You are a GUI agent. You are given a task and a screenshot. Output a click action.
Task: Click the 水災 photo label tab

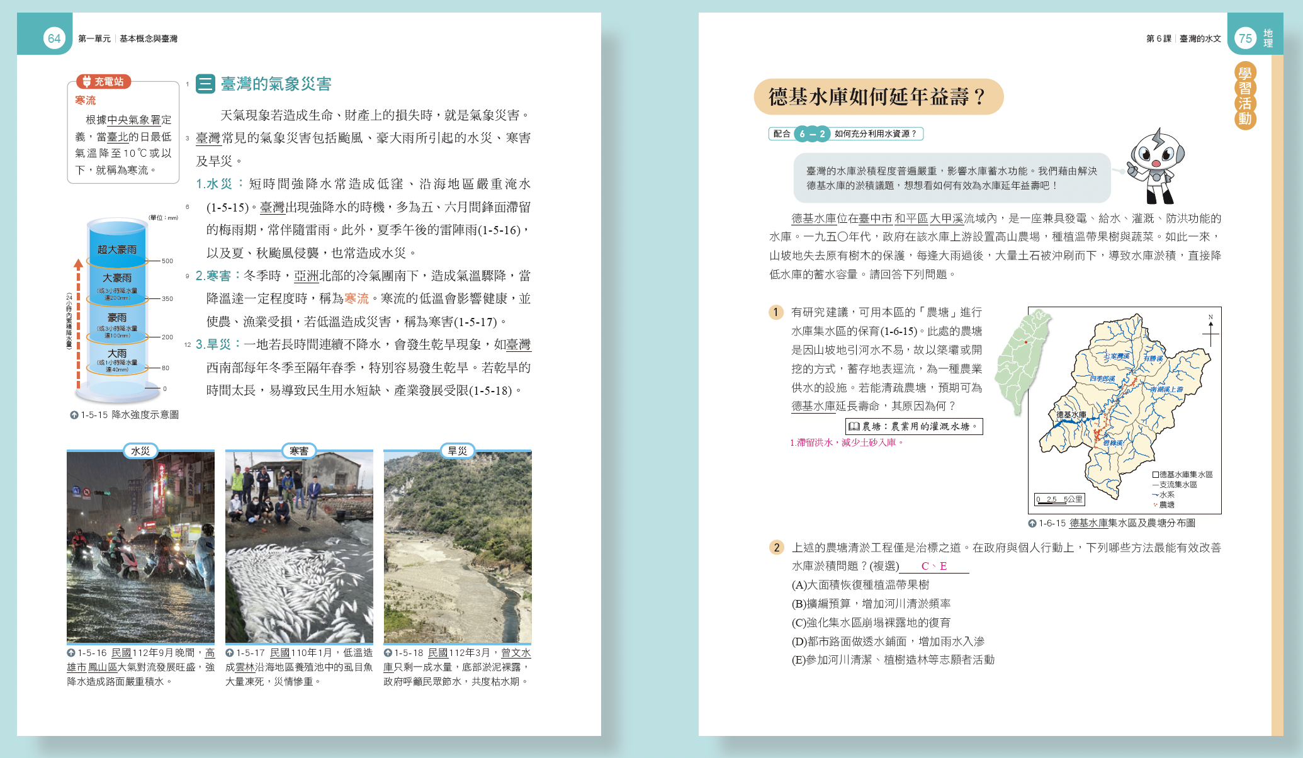[x=140, y=451]
